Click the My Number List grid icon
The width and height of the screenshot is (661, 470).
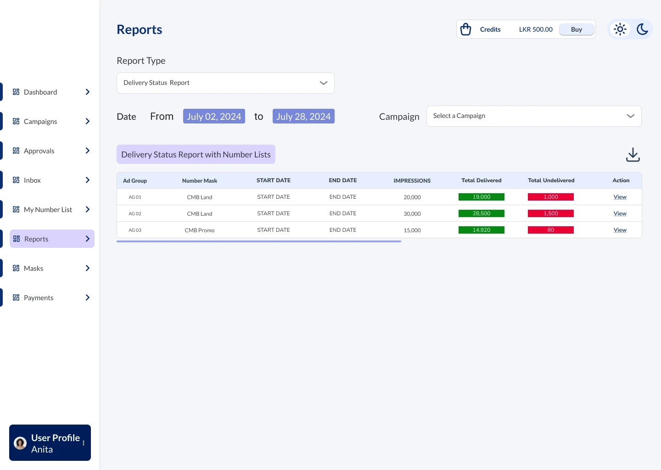16,209
